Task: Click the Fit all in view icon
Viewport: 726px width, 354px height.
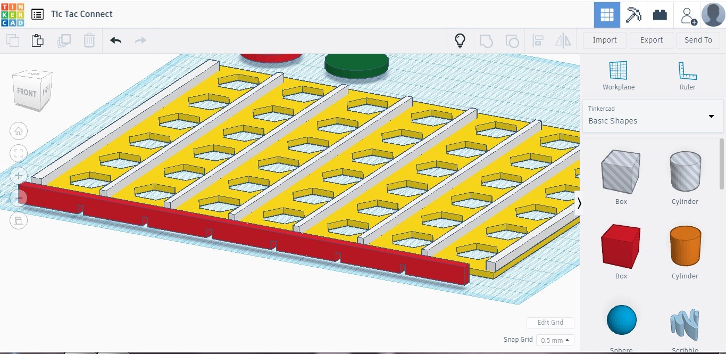Action: [19, 153]
